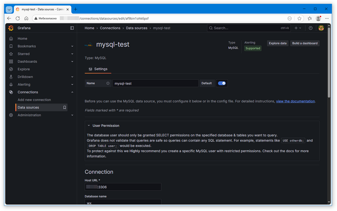The image size is (337, 211).
Task: Click the Bookmarks sidebar icon
Action: tap(11, 46)
